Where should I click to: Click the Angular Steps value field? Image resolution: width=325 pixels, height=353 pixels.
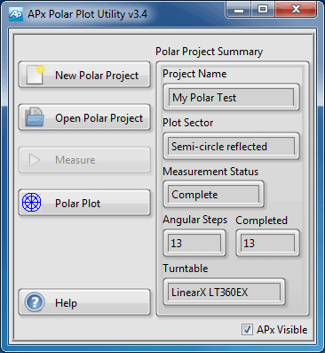pyautogui.click(x=194, y=243)
